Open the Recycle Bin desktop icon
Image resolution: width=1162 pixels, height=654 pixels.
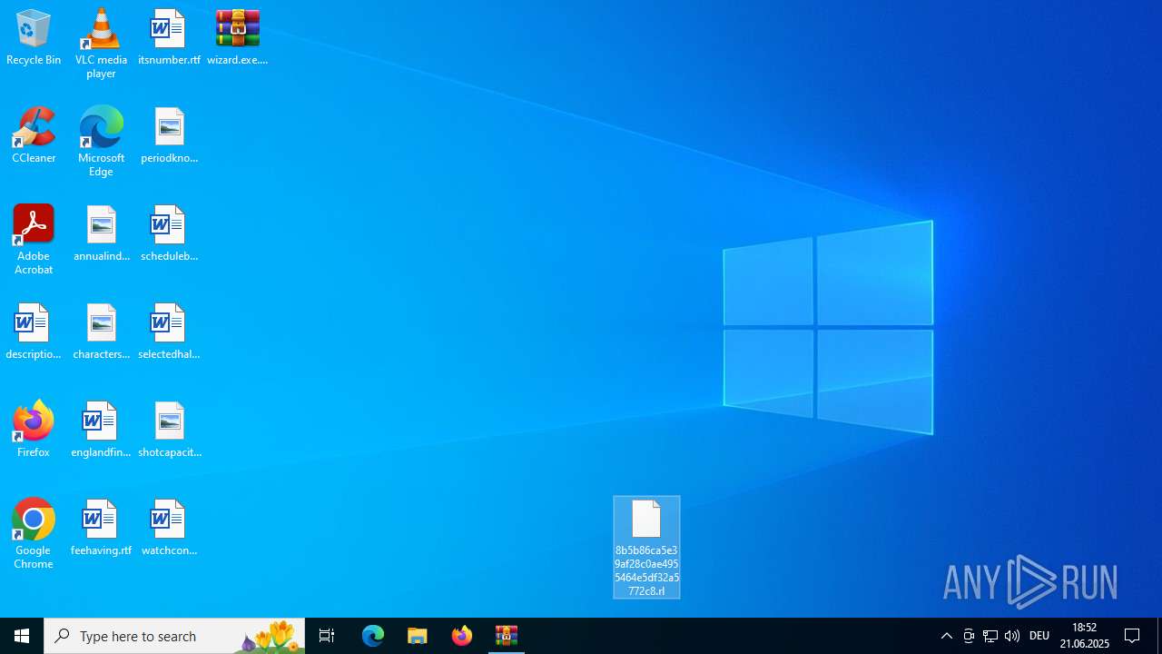coord(34,38)
